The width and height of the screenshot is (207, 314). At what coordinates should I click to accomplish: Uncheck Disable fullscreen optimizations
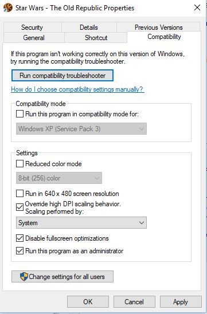click(x=19, y=238)
